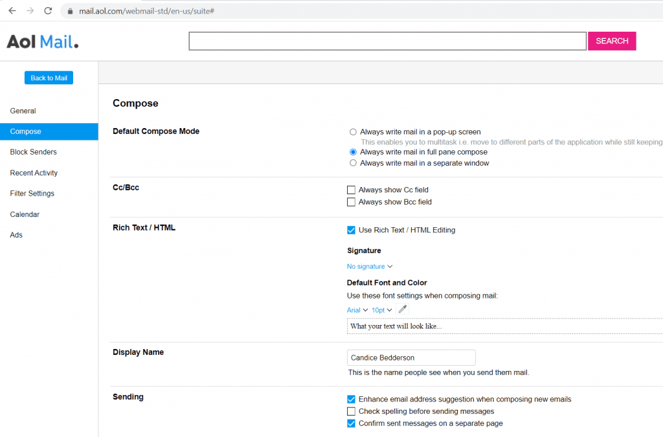Open the Arial font dropdown
The image size is (663, 437).
coord(357,309)
